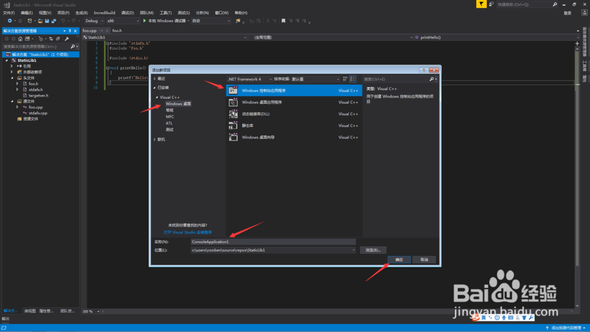Select 常规 category in dialog tree
This screenshot has height=332, width=590.
[170, 110]
